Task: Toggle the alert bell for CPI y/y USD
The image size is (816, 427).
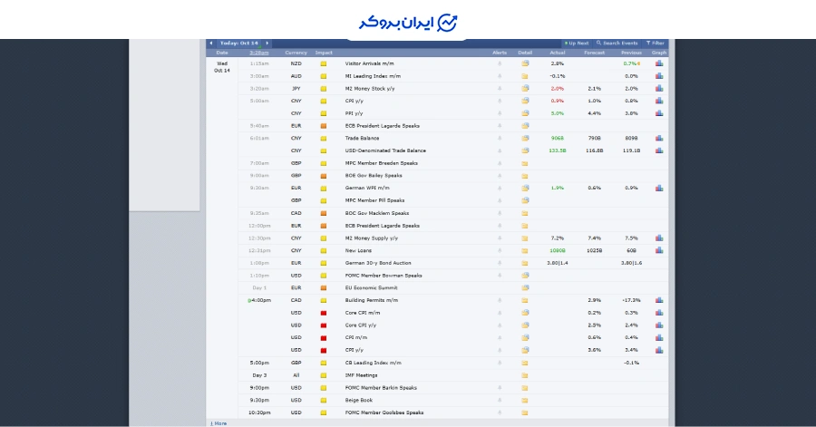Action: [x=500, y=350]
